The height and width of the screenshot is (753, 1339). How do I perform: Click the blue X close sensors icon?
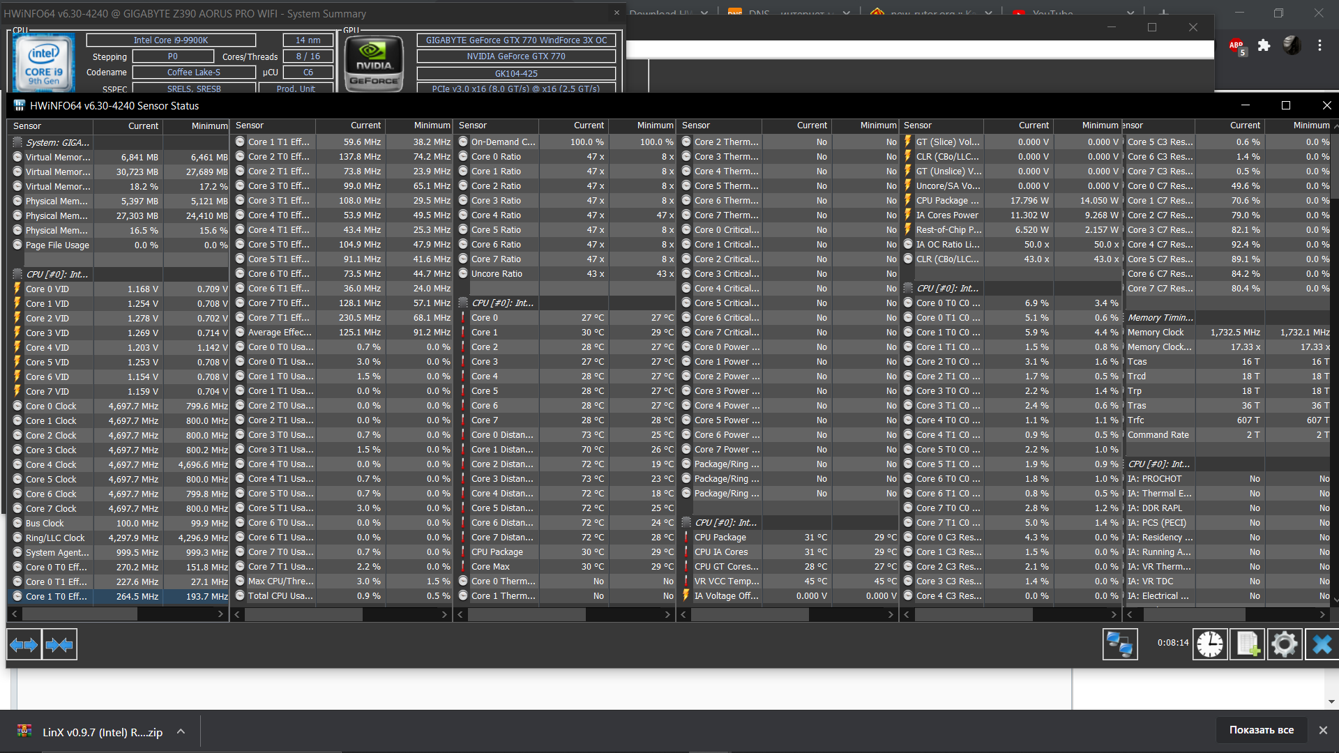click(x=1322, y=644)
